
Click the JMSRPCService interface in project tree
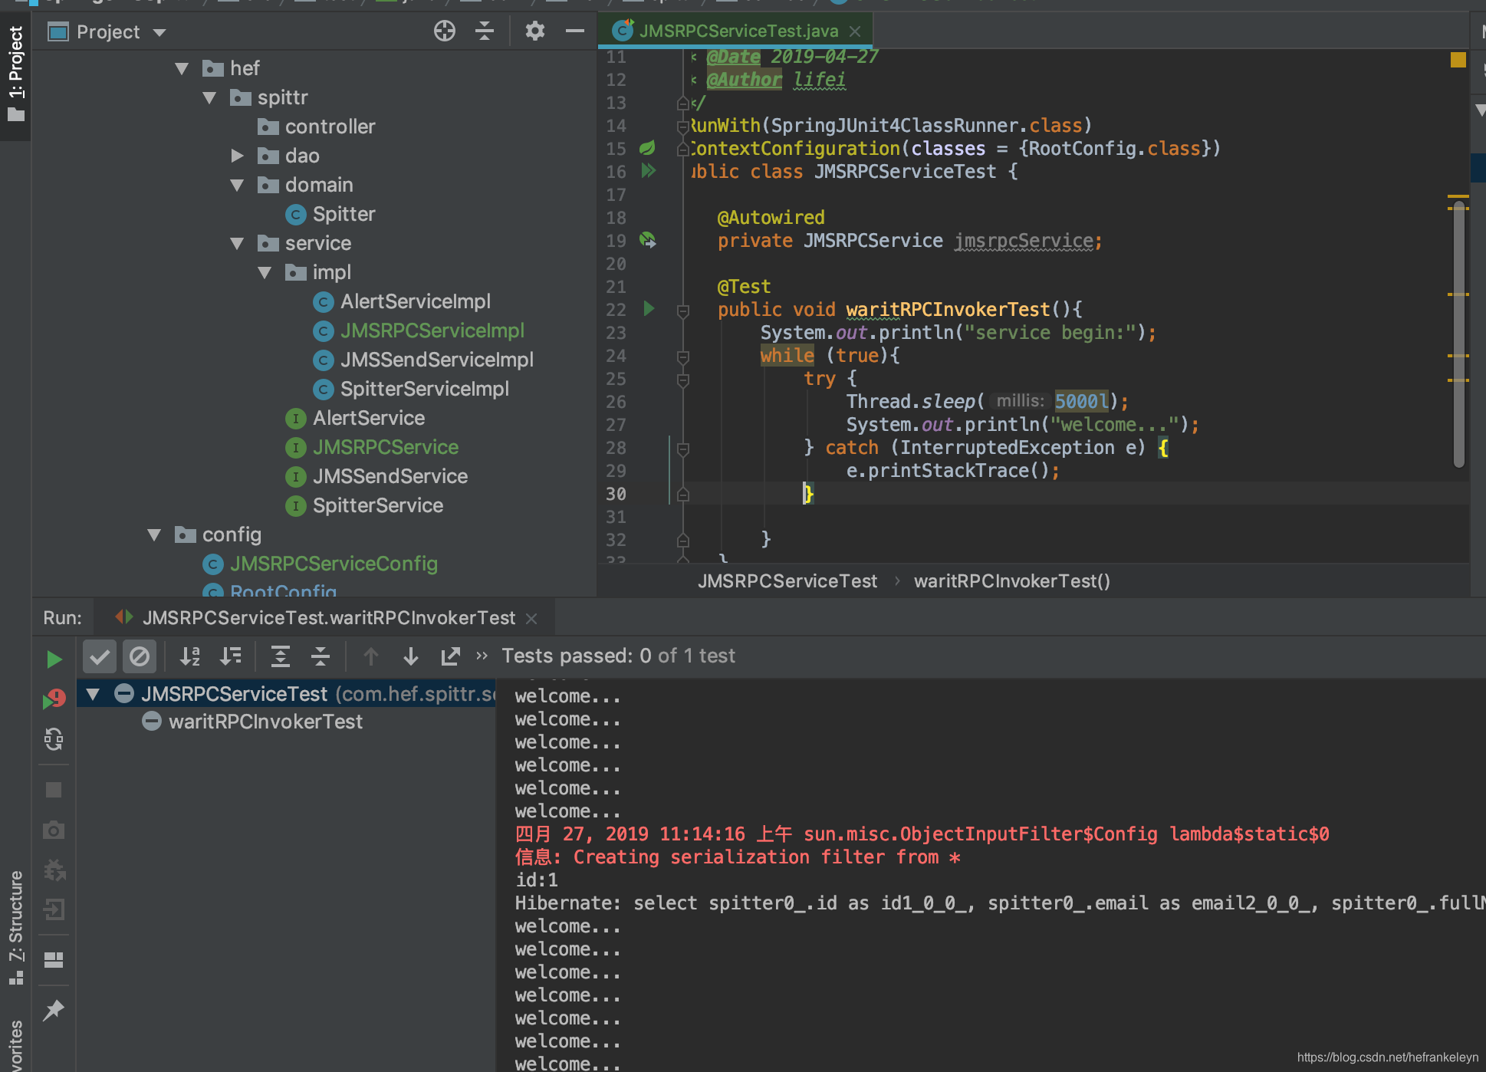[386, 446]
